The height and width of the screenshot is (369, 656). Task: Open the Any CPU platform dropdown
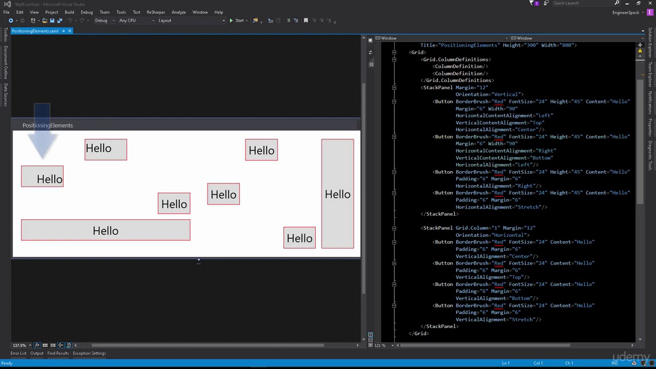pyautogui.click(x=136, y=20)
